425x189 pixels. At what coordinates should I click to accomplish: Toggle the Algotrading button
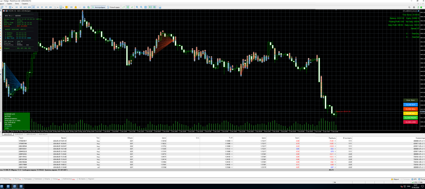pyautogui.click(x=99, y=7)
